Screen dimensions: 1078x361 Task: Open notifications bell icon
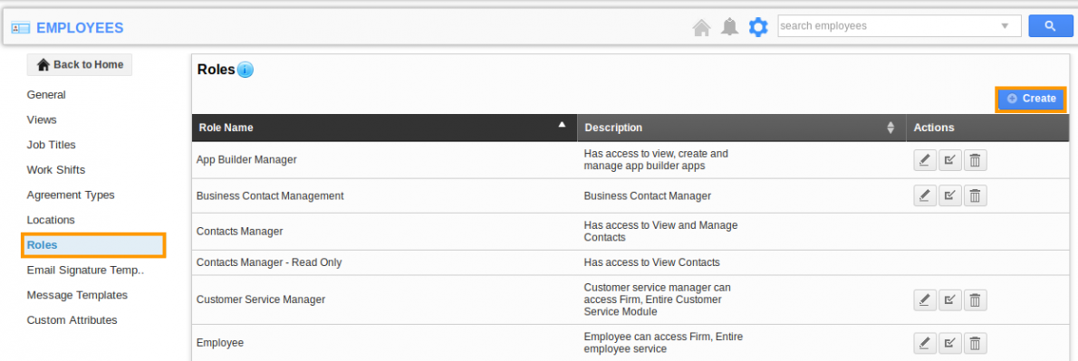pos(729,27)
